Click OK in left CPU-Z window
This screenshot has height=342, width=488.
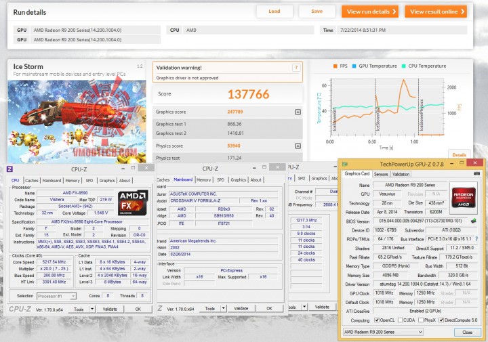pyautogui.click(x=138, y=309)
